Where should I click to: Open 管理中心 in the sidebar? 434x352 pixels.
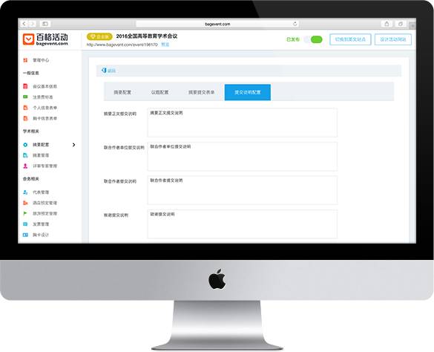41,60
